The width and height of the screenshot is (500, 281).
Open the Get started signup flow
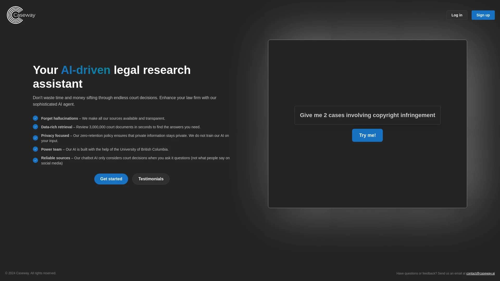tap(111, 179)
